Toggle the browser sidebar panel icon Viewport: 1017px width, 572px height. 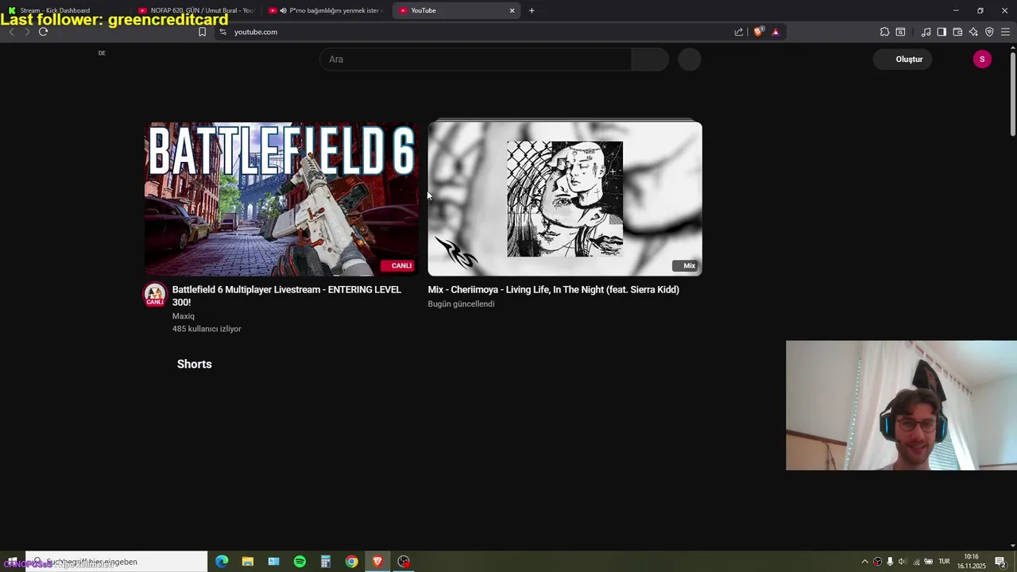(x=942, y=32)
